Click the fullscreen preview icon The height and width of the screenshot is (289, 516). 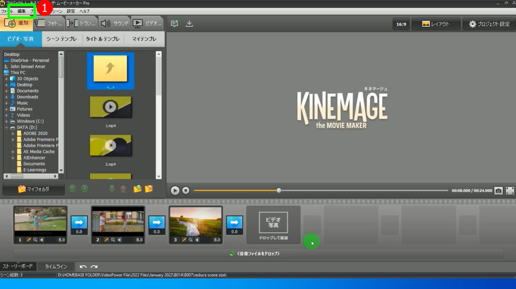point(510,191)
